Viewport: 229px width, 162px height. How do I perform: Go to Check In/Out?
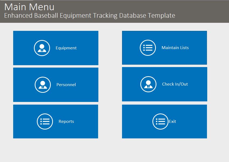[164, 84]
